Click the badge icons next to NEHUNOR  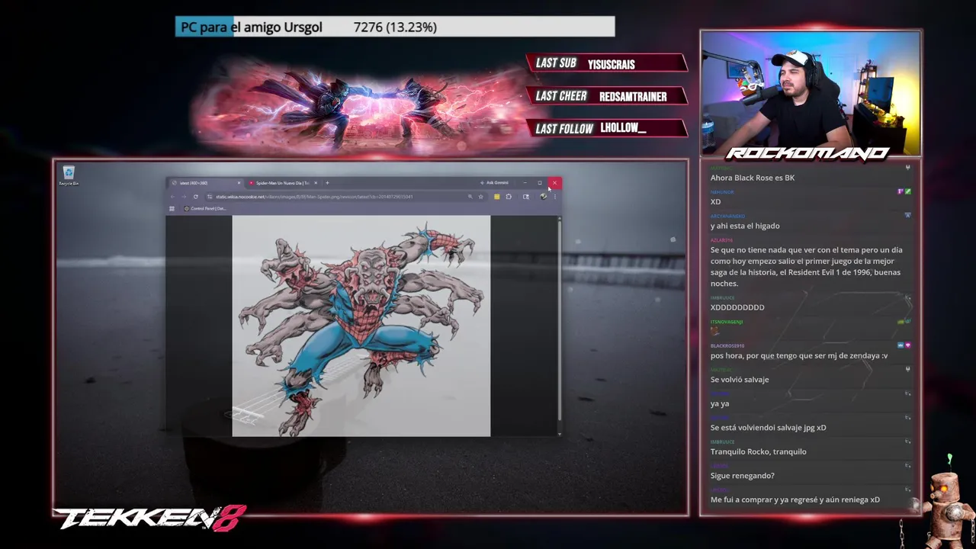(904, 192)
